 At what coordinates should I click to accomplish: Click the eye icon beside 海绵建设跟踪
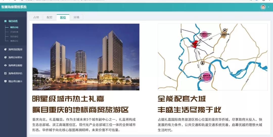(5, 65)
